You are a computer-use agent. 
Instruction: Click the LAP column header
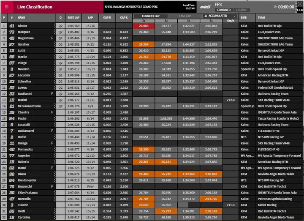click(x=90, y=18)
